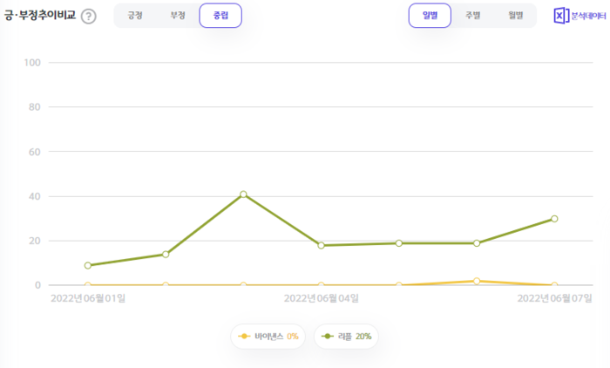The height and width of the screenshot is (368, 610).
Task: Download Excel file via 분석데이터 icon
Action: [x=580, y=16]
